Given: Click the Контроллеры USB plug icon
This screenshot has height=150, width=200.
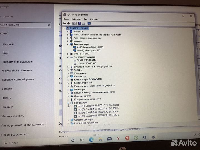Looking at the screenshot, I should (x=72, y=83).
